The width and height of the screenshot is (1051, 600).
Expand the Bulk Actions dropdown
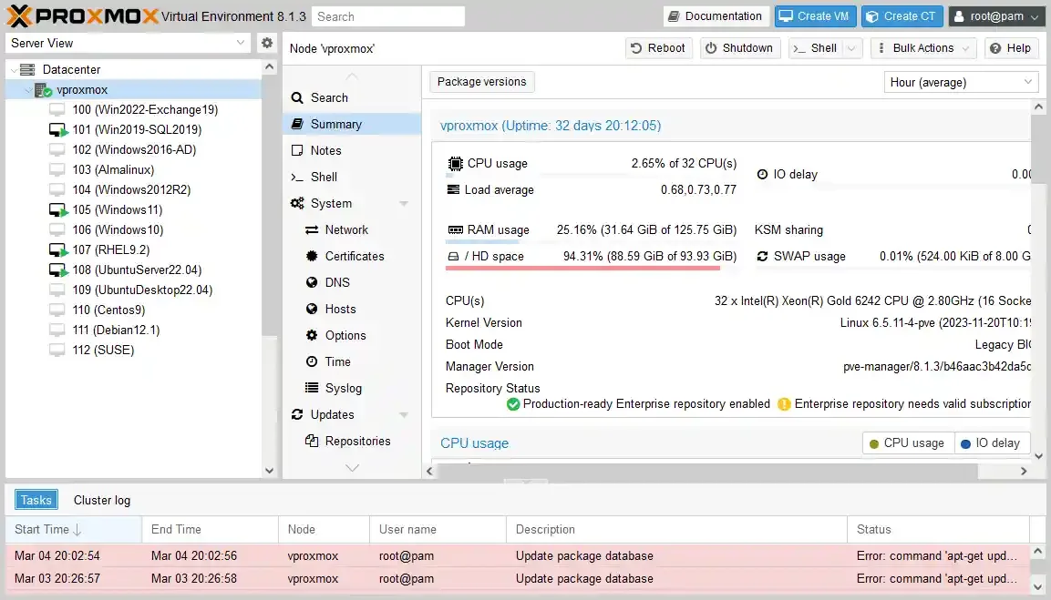coord(922,48)
